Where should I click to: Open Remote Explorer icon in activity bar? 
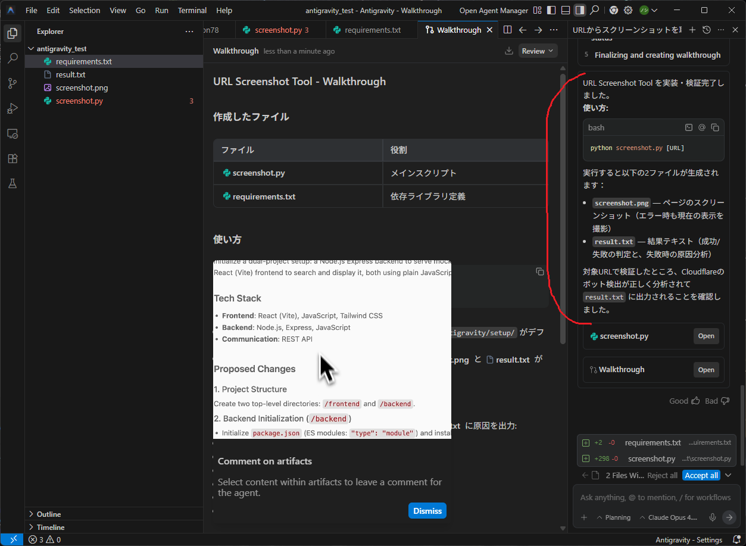coord(12,133)
